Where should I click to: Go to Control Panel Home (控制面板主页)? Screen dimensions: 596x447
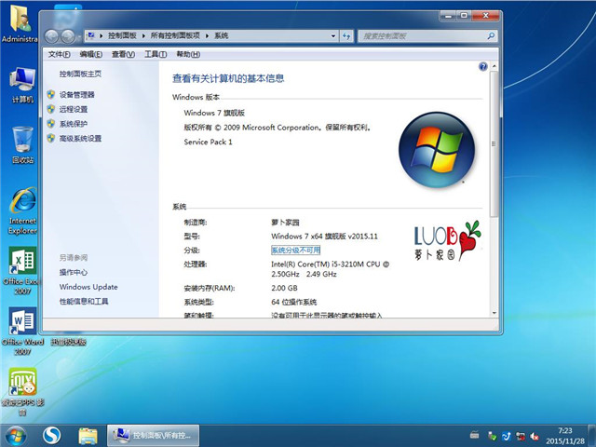[80, 74]
